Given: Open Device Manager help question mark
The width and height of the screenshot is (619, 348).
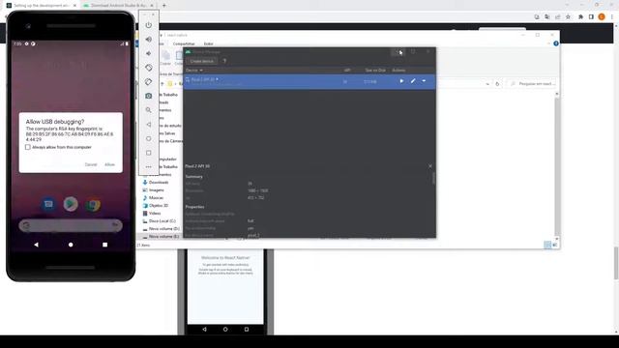Looking at the screenshot, I should (224, 61).
